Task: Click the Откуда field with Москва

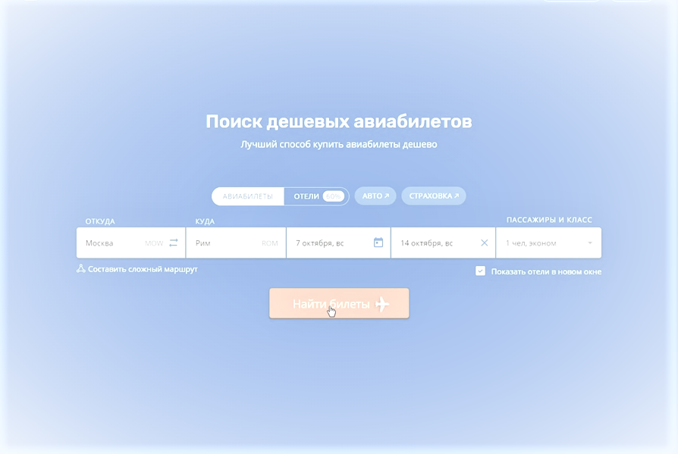Action: tap(131, 243)
